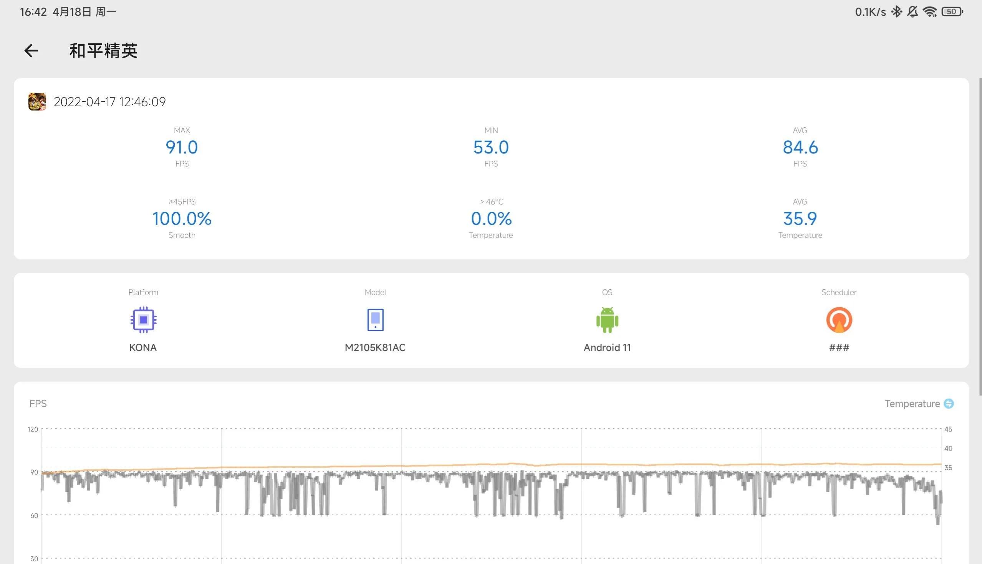
Task: Tap the Android 11 robot icon
Action: pyautogui.click(x=607, y=320)
